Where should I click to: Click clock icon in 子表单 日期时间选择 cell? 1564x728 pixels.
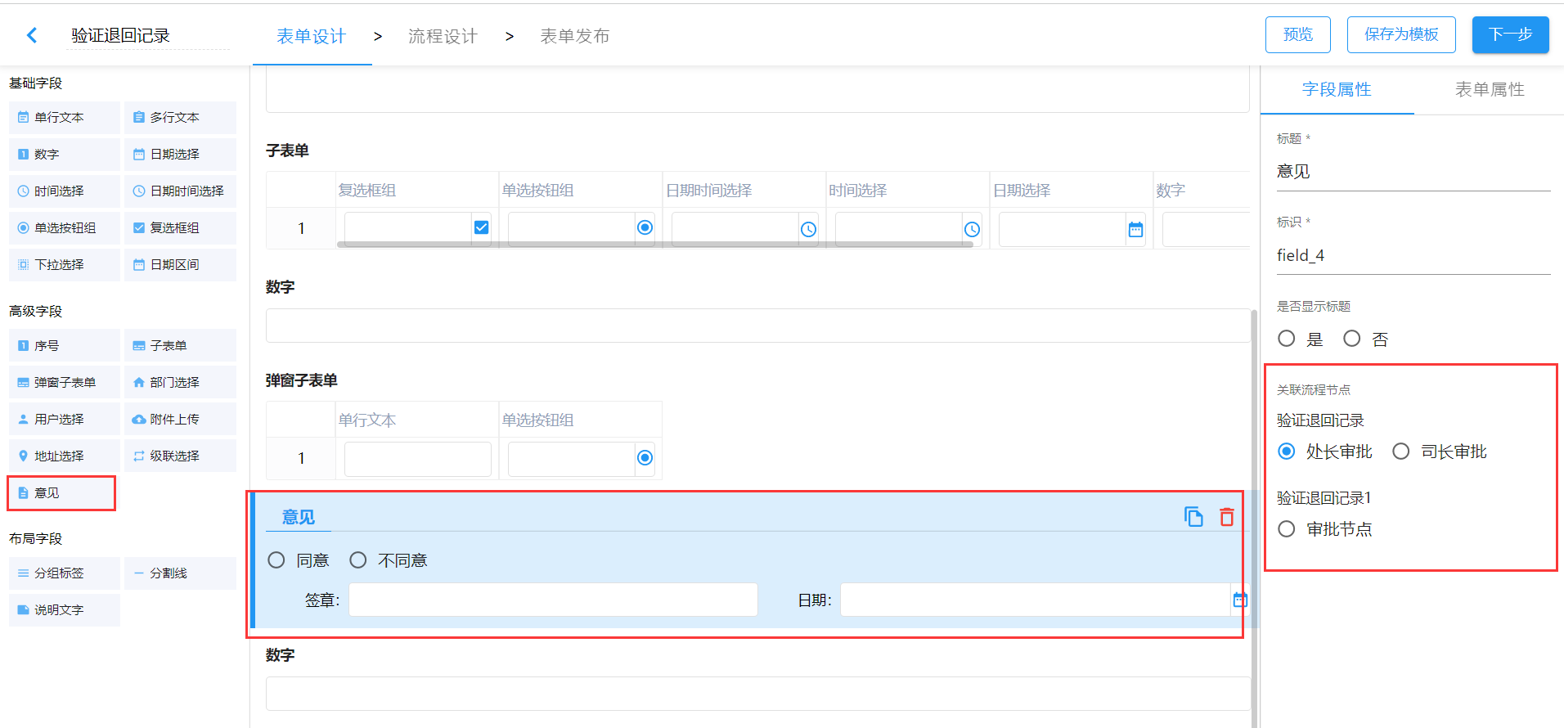click(x=808, y=230)
